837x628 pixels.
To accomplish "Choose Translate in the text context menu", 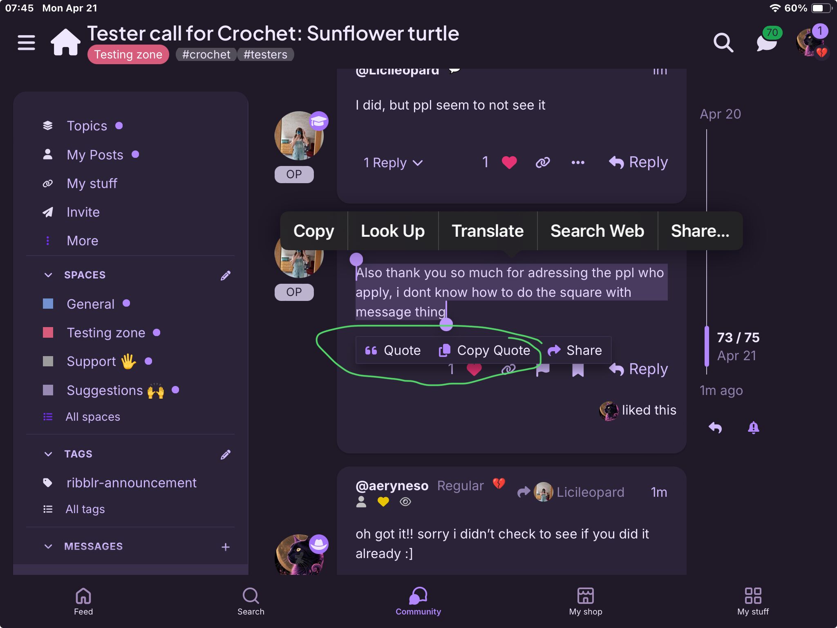I will coord(487,231).
